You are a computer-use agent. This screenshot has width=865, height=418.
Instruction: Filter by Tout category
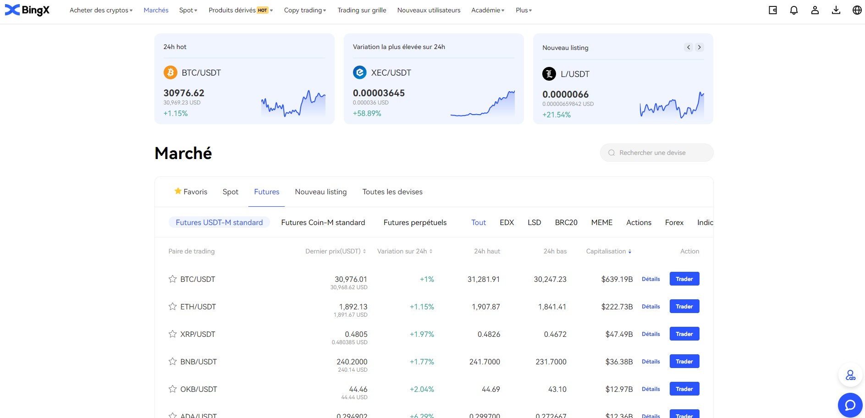point(479,222)
